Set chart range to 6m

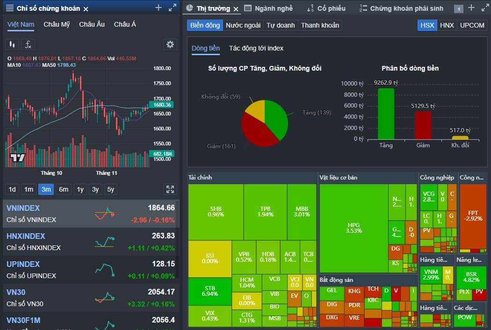tap(64, 189)
